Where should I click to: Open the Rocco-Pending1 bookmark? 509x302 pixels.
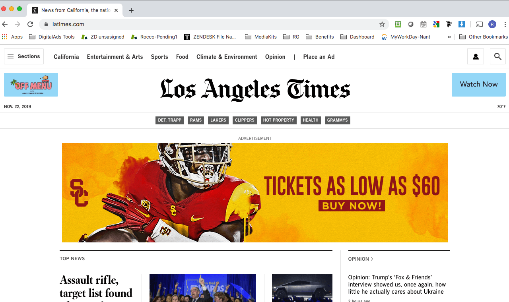coord(154,37)
